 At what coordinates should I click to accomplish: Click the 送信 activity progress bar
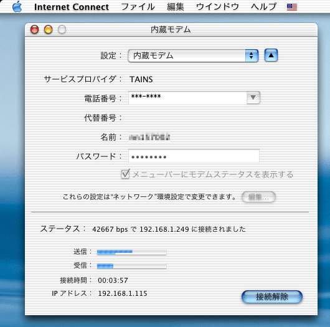tap(132, 252)
